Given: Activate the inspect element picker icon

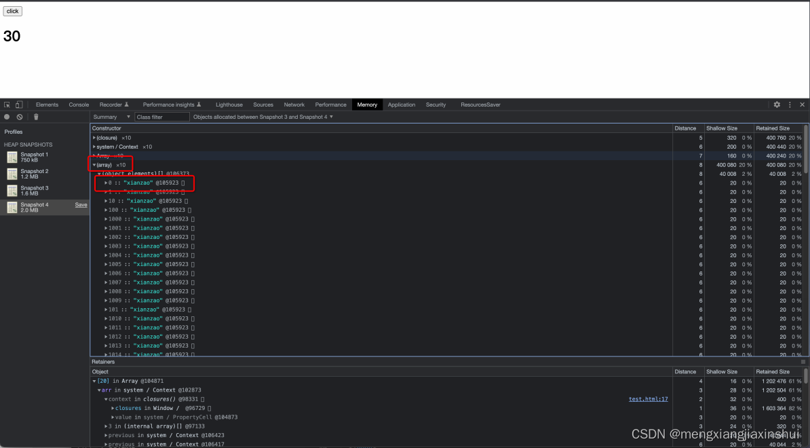Looking at the screenshot, I should pos(7,105).
